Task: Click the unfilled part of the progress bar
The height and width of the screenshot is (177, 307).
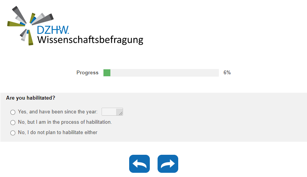Action: point(165,73)
